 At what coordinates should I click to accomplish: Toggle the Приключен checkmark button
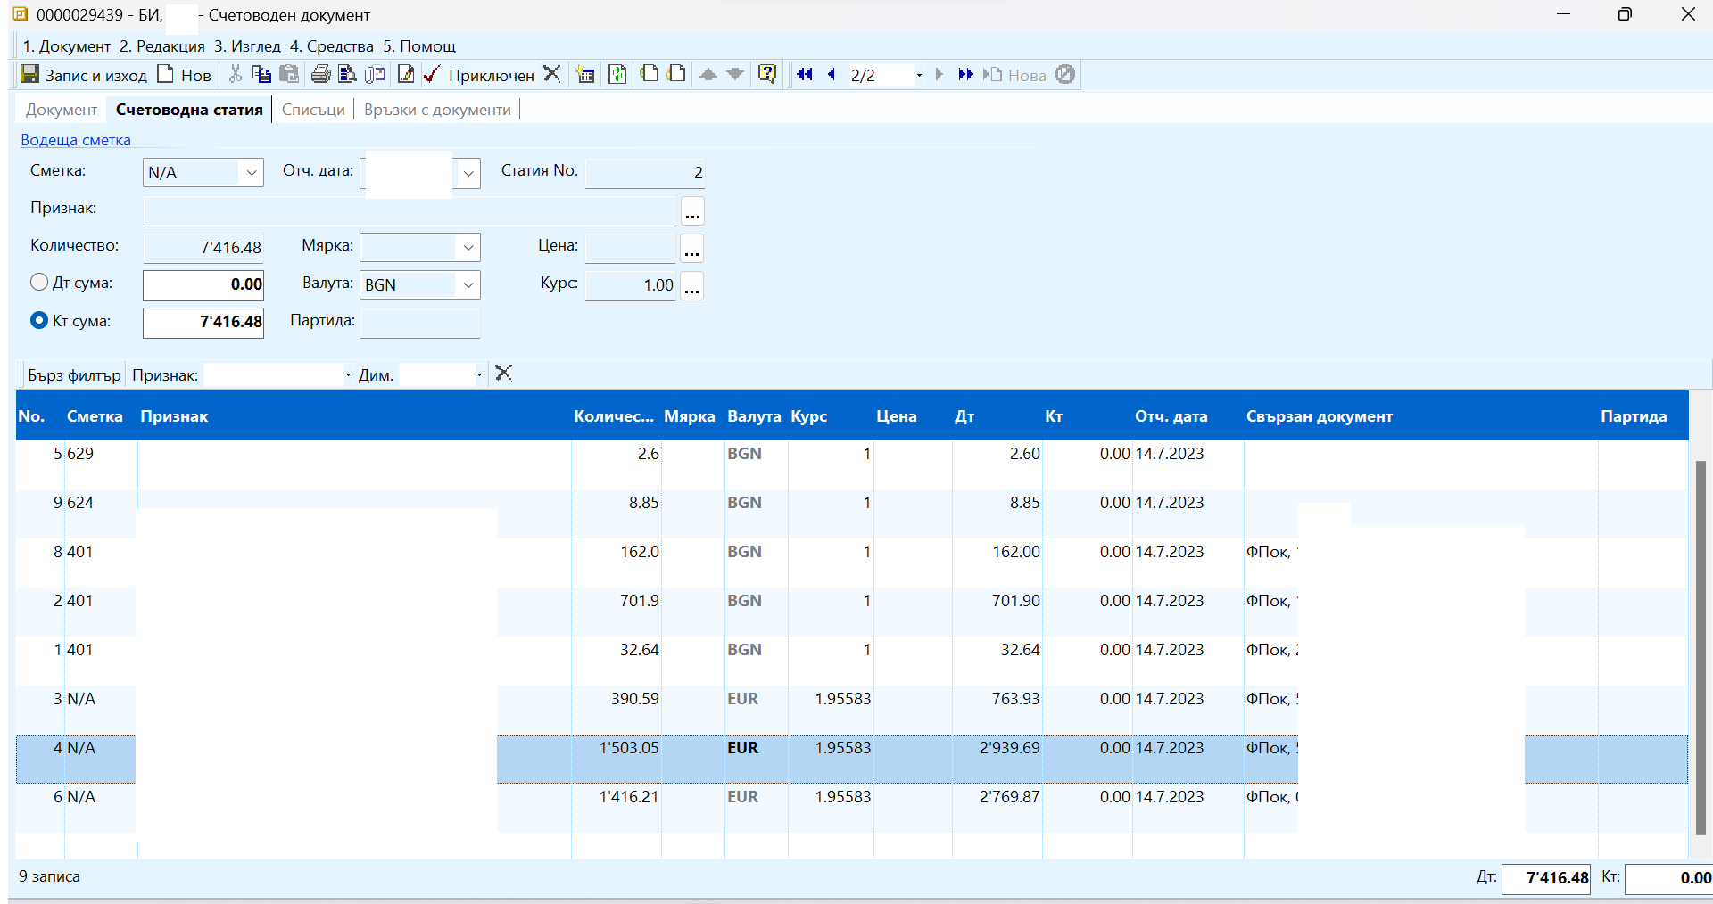481,75
